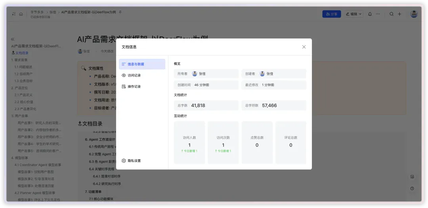The image size is (428, 208).
Task: Jump to outline section 3. 用户故事
Action: pos(19,116)
